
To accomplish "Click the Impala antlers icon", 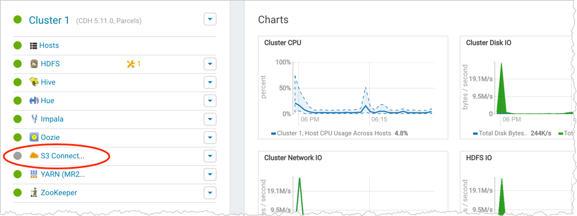I will point(34,119).
